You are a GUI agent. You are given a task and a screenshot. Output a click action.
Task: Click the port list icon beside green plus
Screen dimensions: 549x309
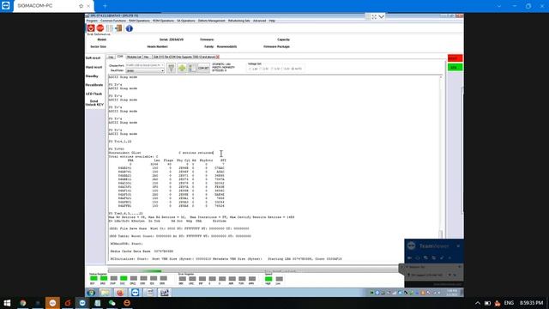point(192,68)
